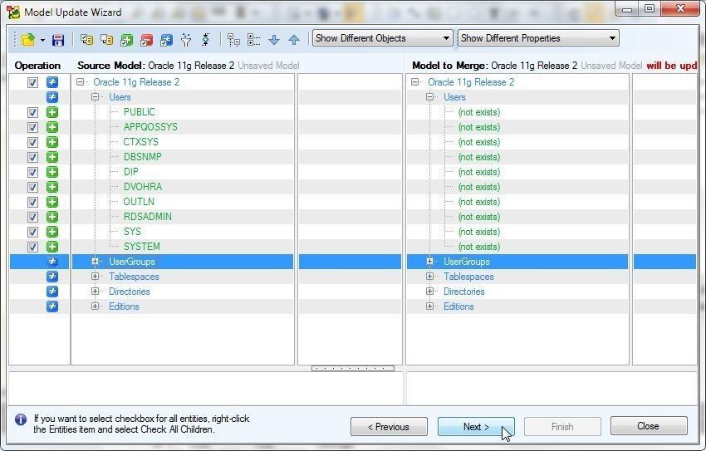The height and width of the screenshot is (451, 706).
Task: Click the compress rows icon beside the funnel
Action: pyautogui.click(x=206, y=40)
